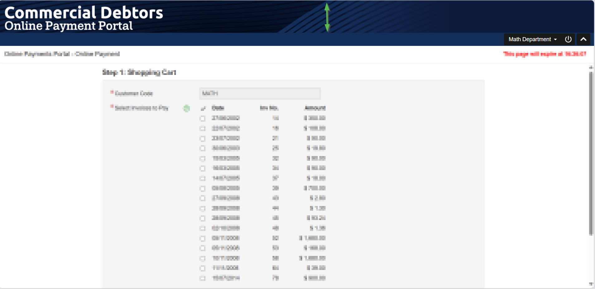The height and width of the screenshot is (289, 595).
Task: Select the invoice number 21 checkbox
Action: coord(203,139)
